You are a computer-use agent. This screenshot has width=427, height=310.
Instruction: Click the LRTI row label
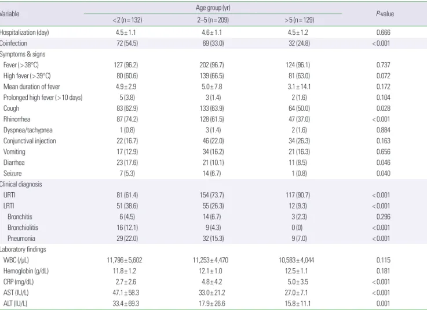pyautogui.click(x=9, y=206)
